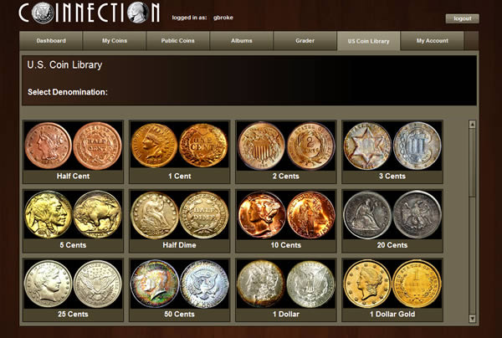Select the 50 Cents Kennedy half tile
Screen dimensions: 502x338
point(179,290)
